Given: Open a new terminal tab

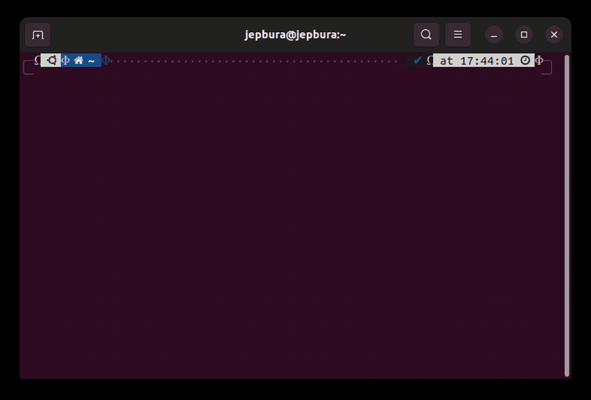Looking at the screenshot, I should pyautogui.click(x=38, y=35).
